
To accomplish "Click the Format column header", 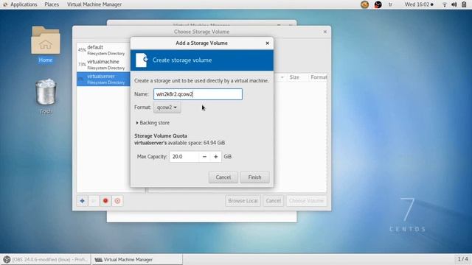I will (318, 77).
